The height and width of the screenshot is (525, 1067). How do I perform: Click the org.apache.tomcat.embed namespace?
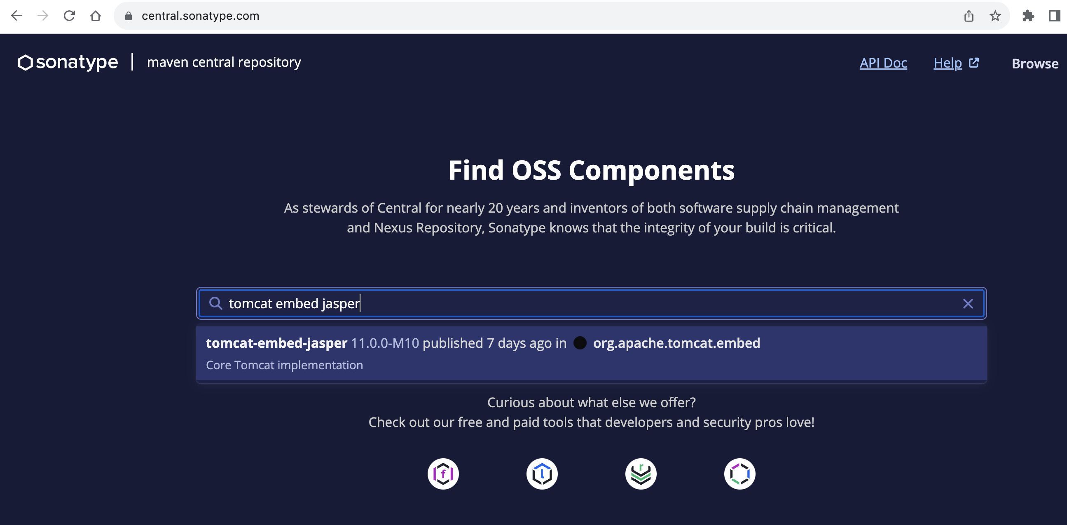(x=676, y=343)
